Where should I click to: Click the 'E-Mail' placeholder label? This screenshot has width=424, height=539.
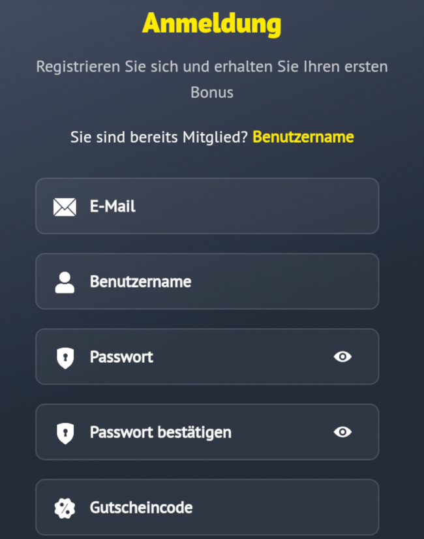point(113,206)
